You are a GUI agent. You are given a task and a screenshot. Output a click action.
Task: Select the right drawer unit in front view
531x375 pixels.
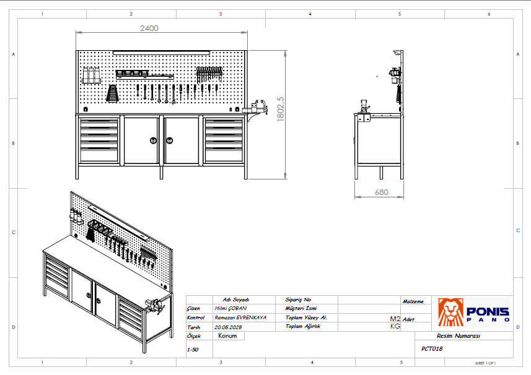(x=224, y=140)
